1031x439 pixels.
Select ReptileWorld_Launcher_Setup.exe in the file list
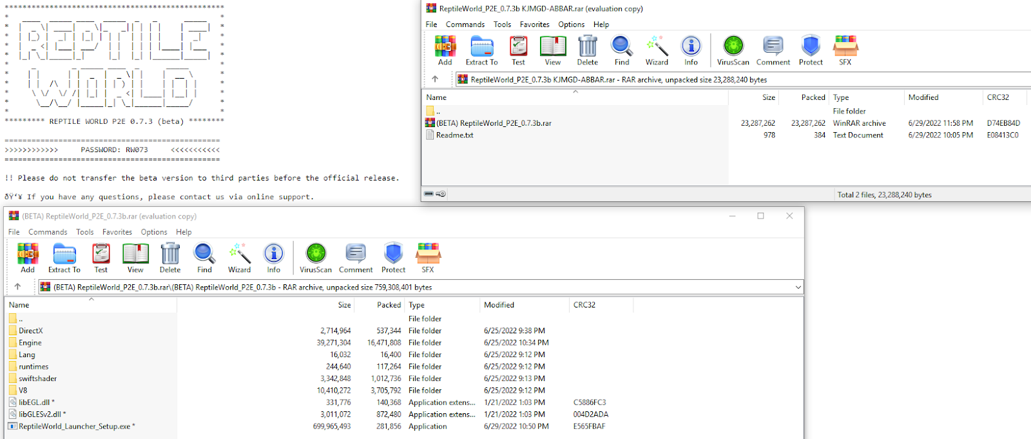74,426
